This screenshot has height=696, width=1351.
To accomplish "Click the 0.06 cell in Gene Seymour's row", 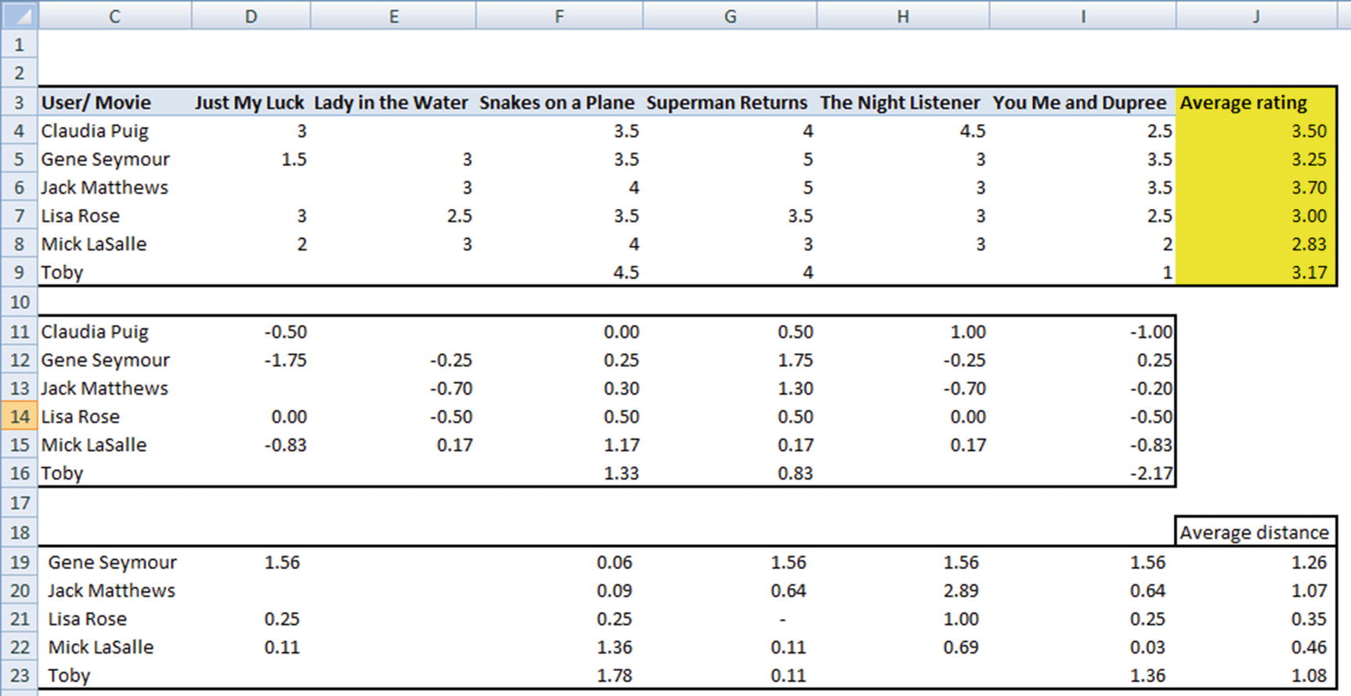I will tap(614, 562).
